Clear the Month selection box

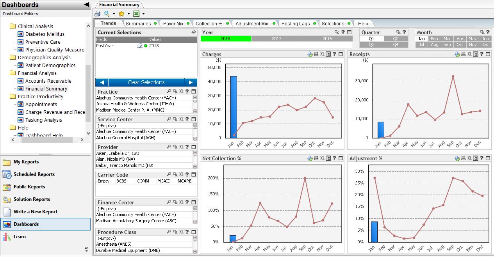[x=483, y=32]
